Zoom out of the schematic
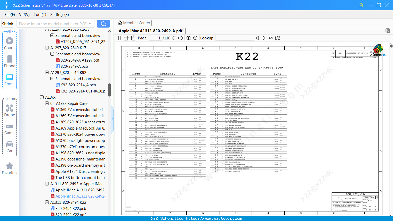Screen dimensions: 393x221 196,38
